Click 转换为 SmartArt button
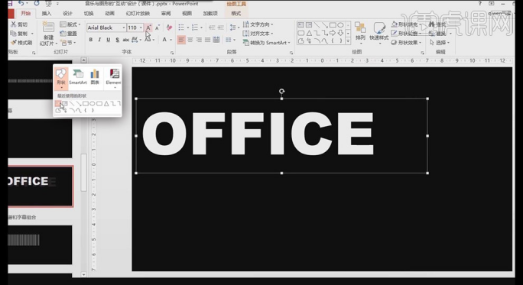 [267, 43]
